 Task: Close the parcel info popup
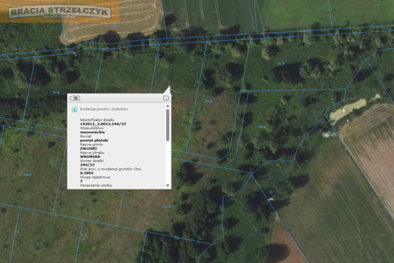click(166, 98)
